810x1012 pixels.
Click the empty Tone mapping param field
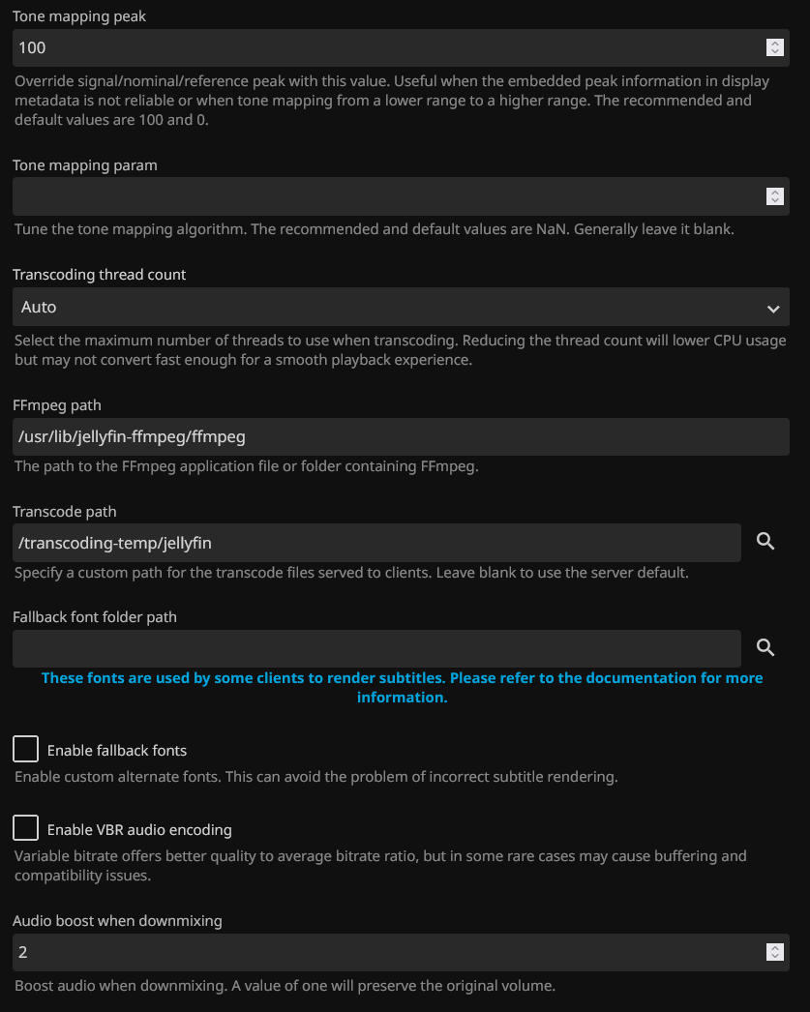387,196
